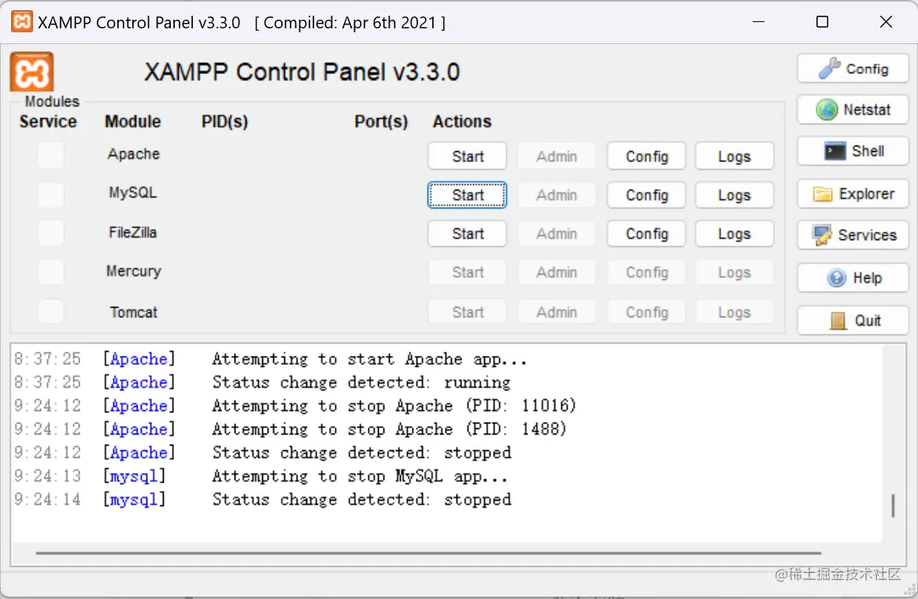Click the 'PID(s)' column header
918x599 pixels.
225,121
